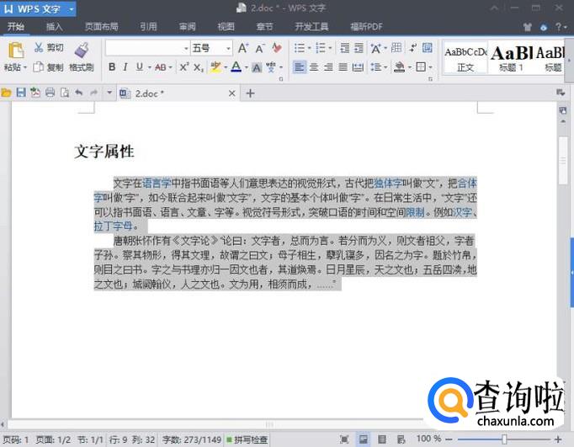Open print preview icon

[65, 93]
